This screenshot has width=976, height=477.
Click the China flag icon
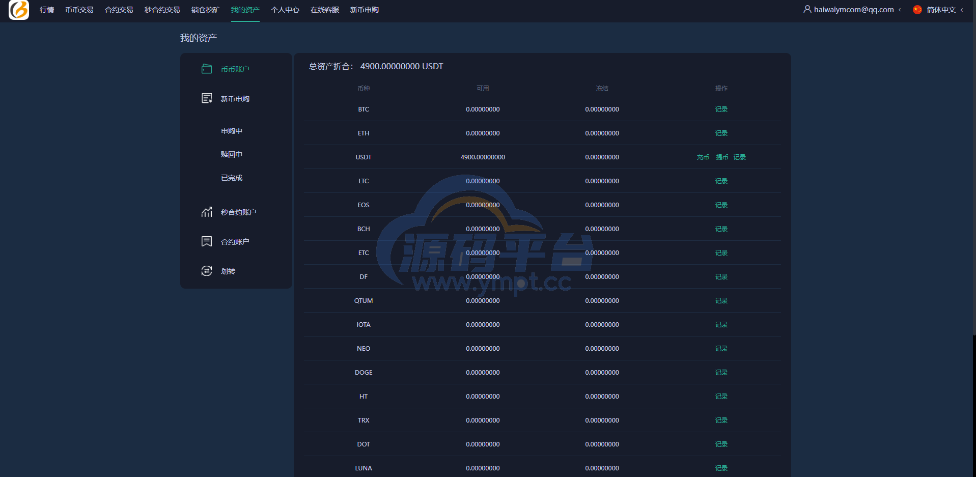point(917,10)
